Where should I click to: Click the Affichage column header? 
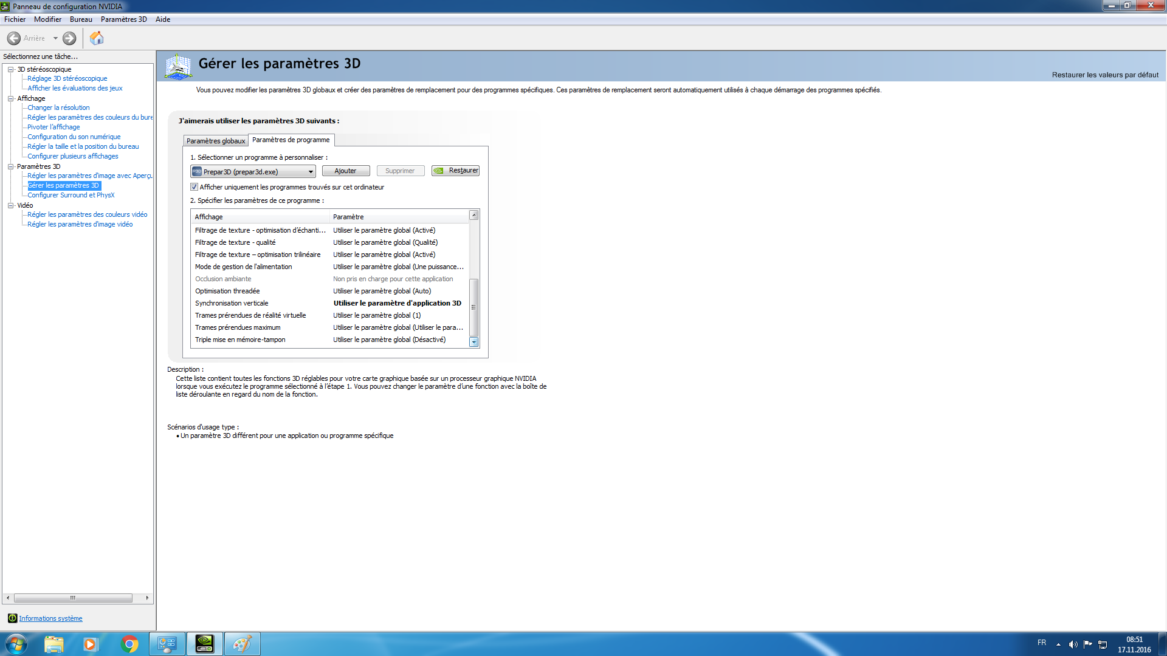[x=261, y=217]
